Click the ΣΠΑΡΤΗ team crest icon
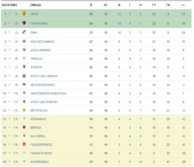The height and width of the screenshot is (167, 194). point(24,67)
